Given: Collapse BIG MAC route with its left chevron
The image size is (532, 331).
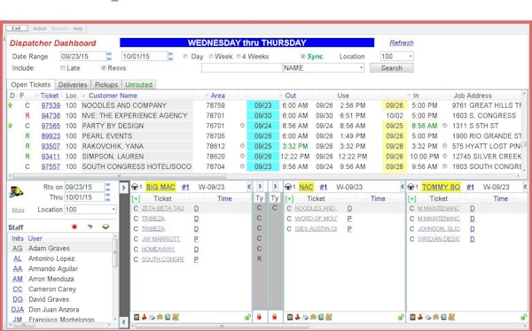Looking at the screenshot, I should (x=249, y=187).
